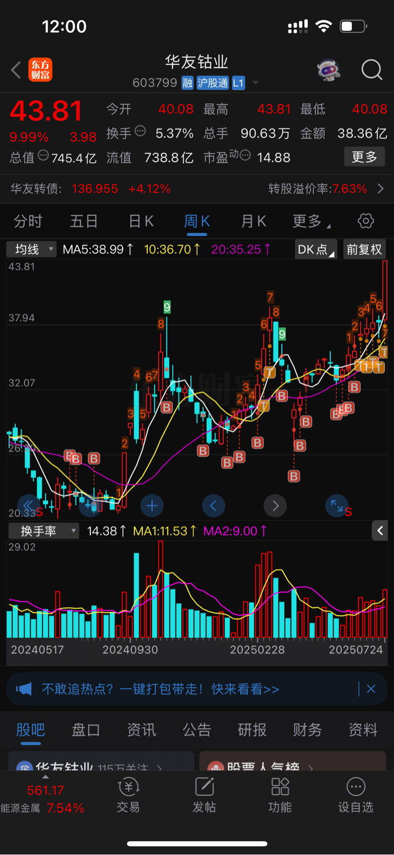The image size is (394, 855).
Task: Tap the 融 margin tag
Action: pos(188,83)
